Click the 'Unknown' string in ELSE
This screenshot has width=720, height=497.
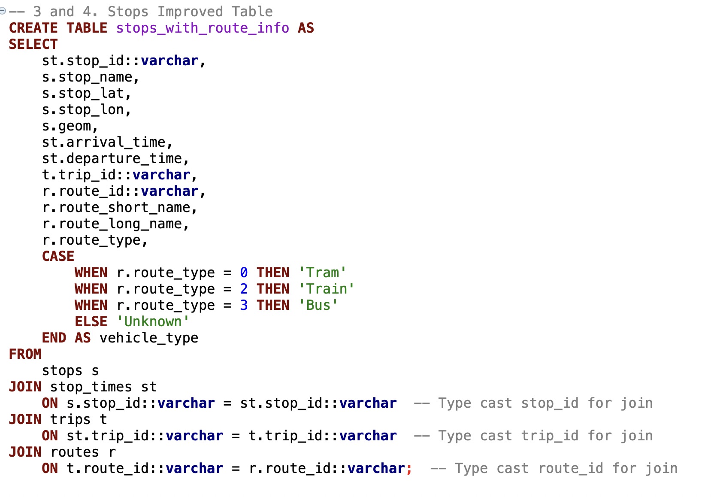[x=153, y=321]
